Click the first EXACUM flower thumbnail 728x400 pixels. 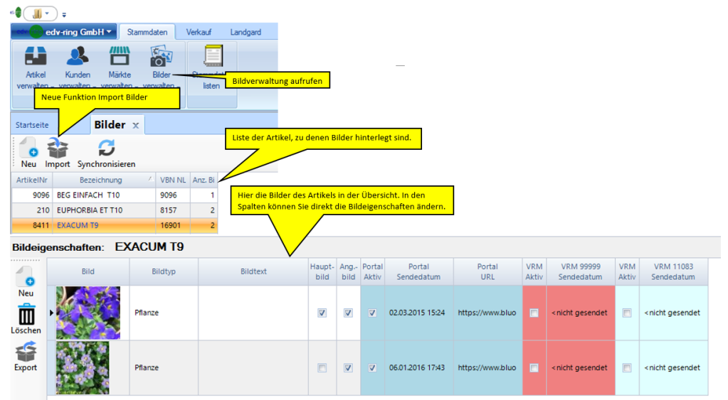[x=88, y=313]
